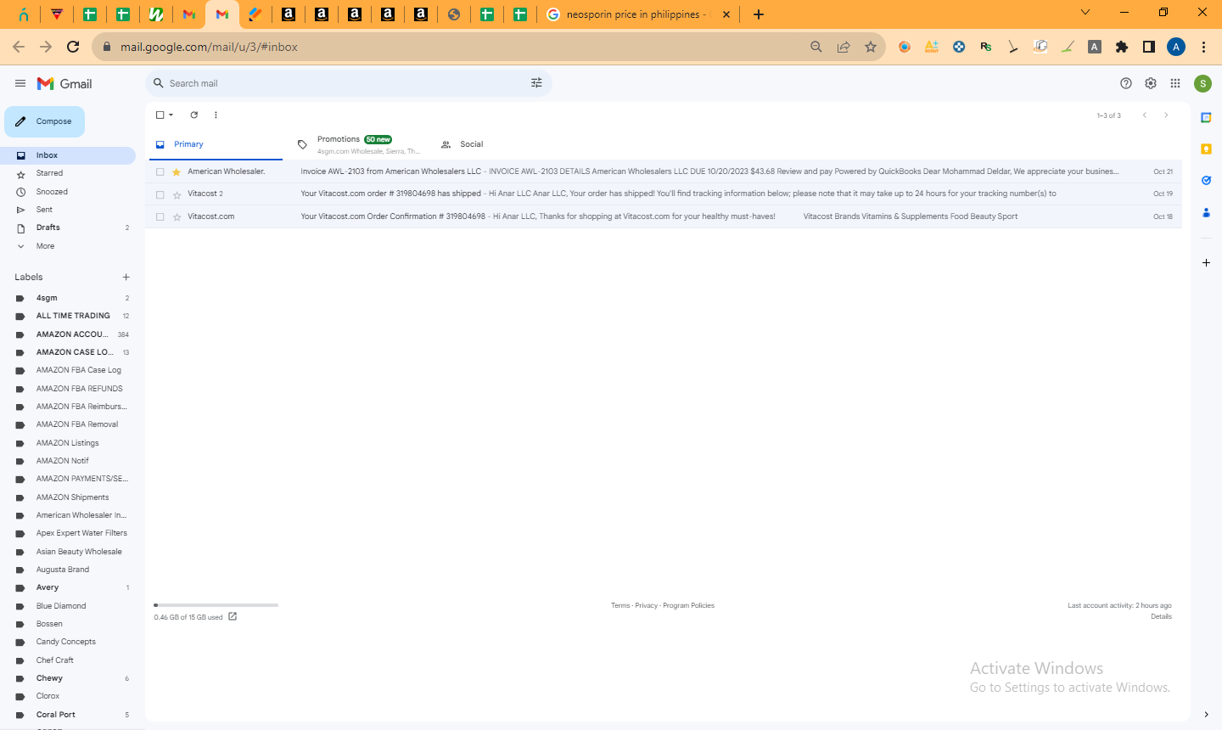Click the Get Add-ons plus icon in the side panel
Screen dimensions: 1222x730
[x=1206, y=263]
